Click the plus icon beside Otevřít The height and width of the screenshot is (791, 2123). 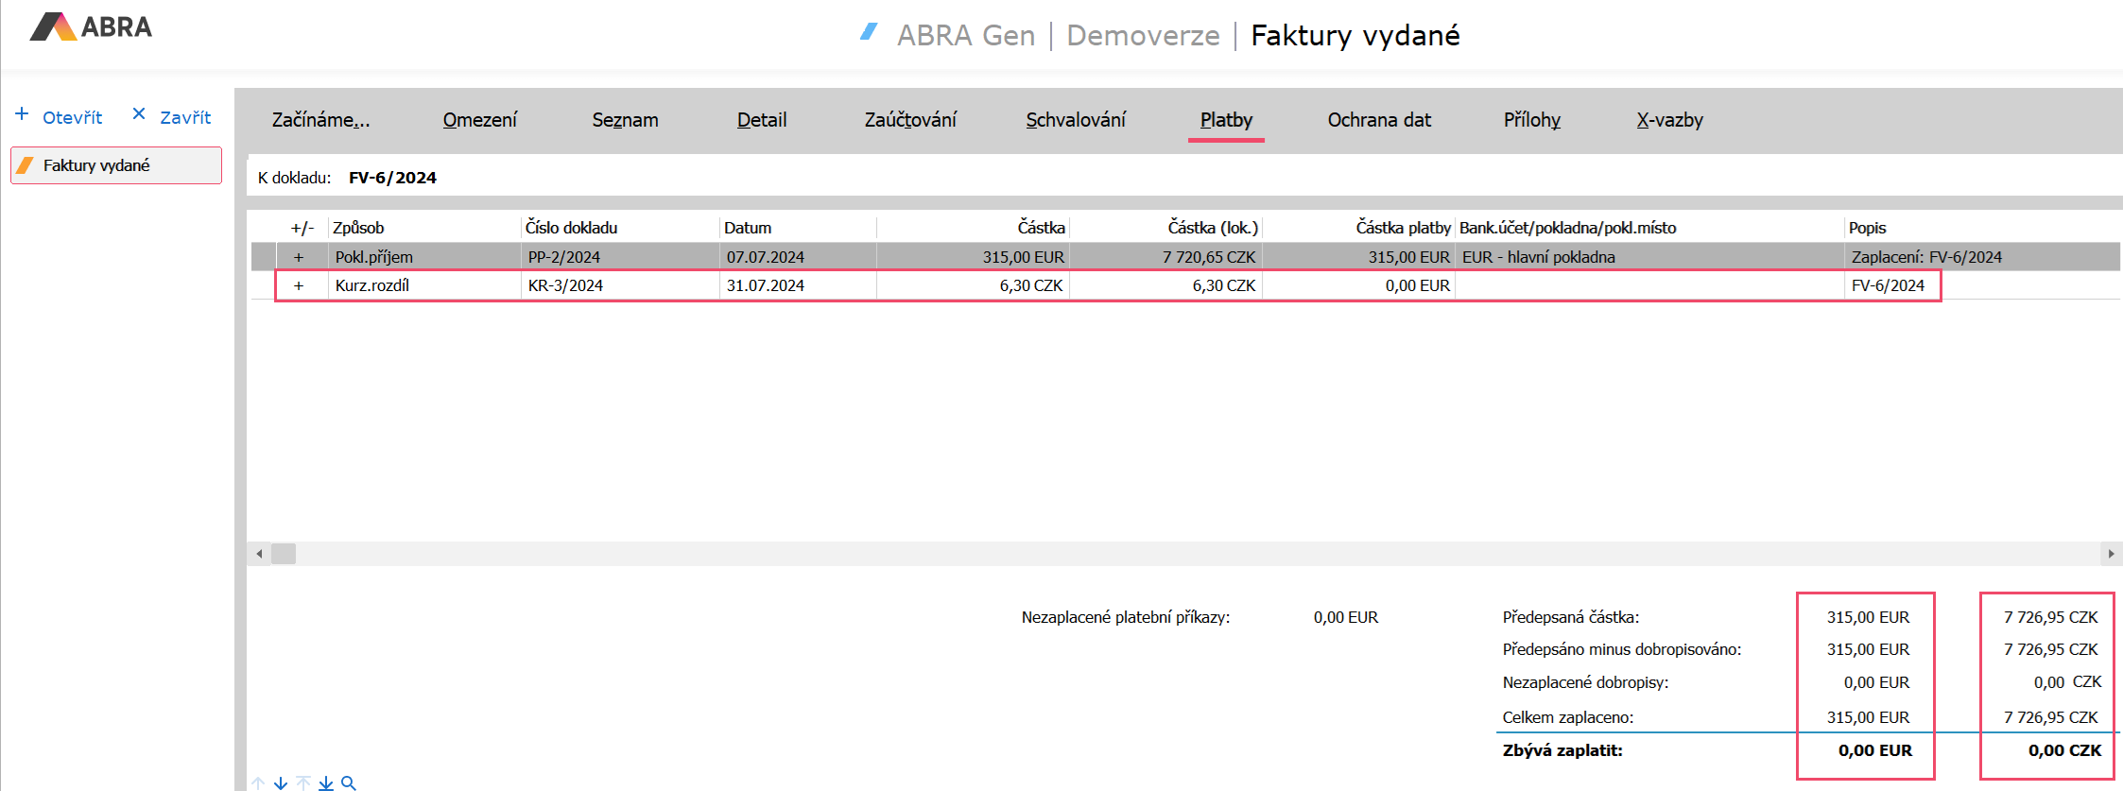tap(22, 114)
